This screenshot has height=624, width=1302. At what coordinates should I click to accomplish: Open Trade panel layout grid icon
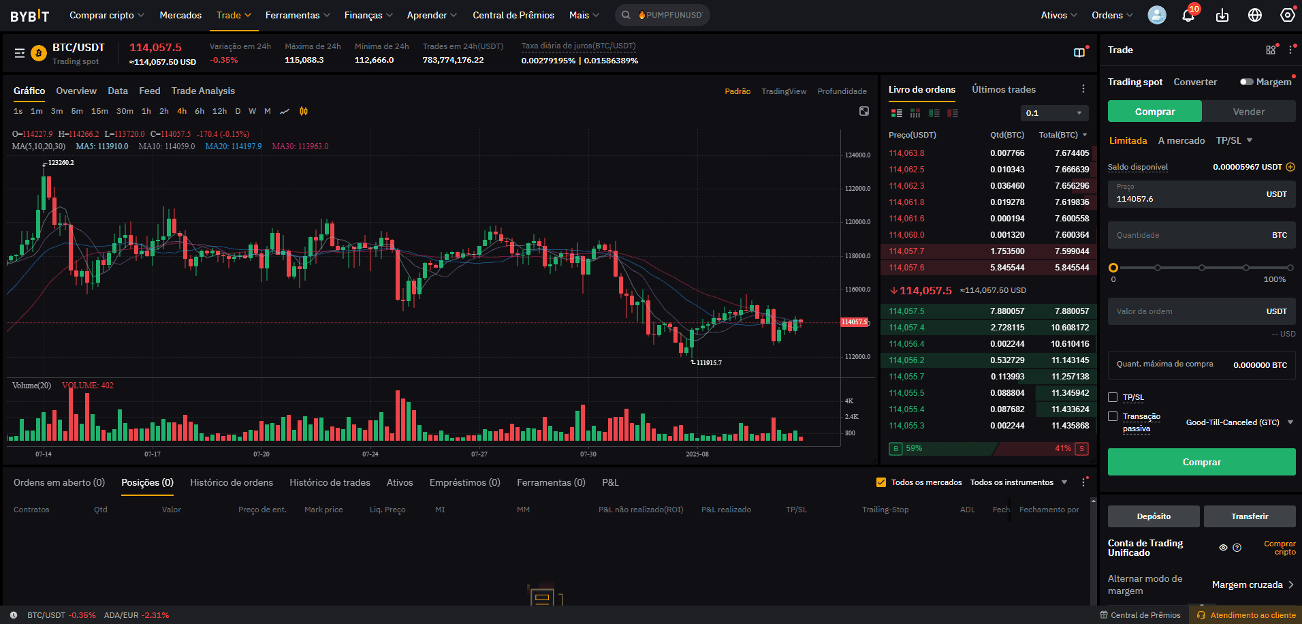[1271, 50]
